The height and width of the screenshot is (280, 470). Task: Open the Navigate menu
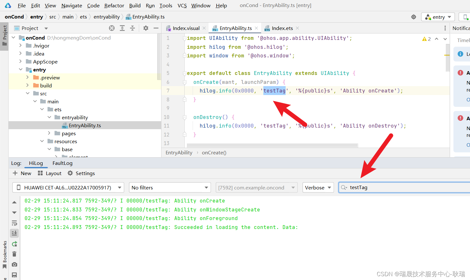tap(72, 5)
